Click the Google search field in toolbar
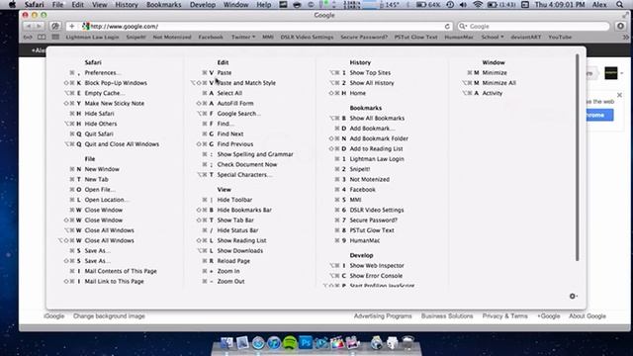The image size is (633, 356). (533, 27)
